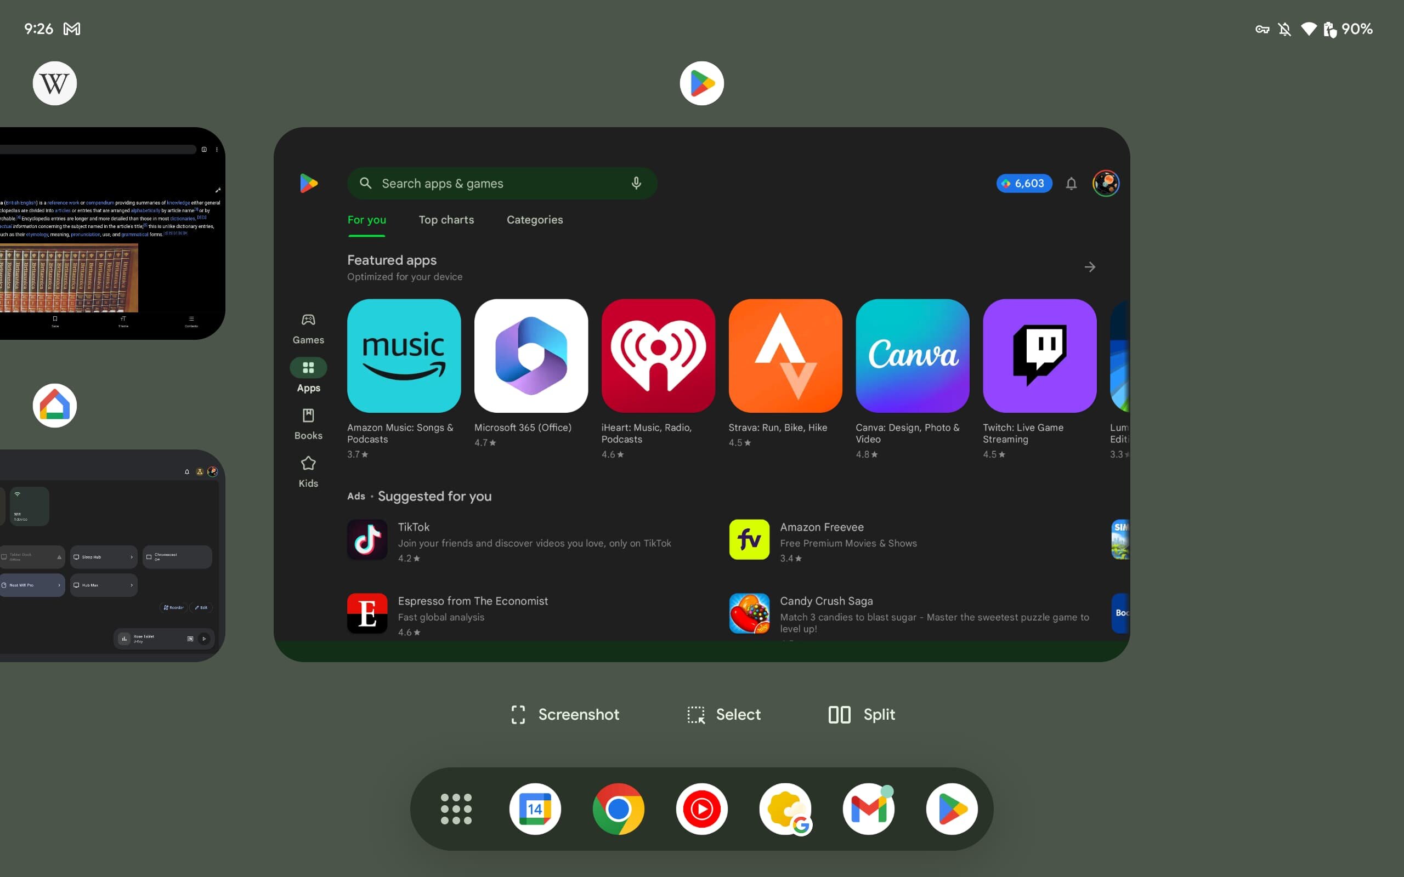Click the Twitch Live Game Streaming icon
Image resolution: width=1404 pixels, height=877 pixels.
(x=1038, y=356)
